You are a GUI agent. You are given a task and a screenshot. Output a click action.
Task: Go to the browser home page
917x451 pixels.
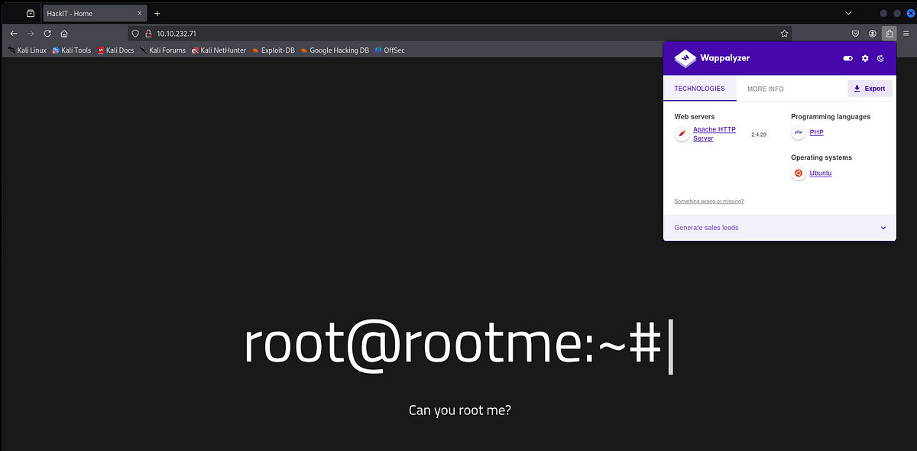click(64, 34)
